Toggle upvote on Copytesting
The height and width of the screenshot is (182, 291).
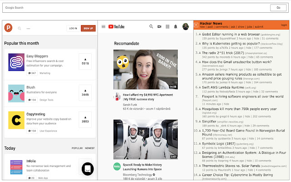pos(85,119)
